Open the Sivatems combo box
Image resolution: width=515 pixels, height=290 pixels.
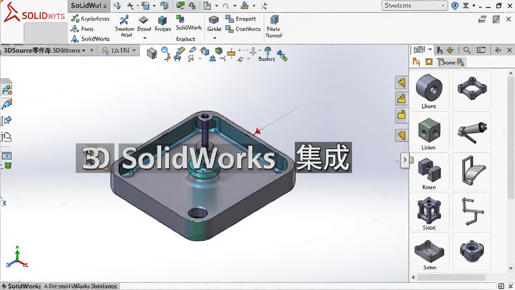tap(414, 6)
